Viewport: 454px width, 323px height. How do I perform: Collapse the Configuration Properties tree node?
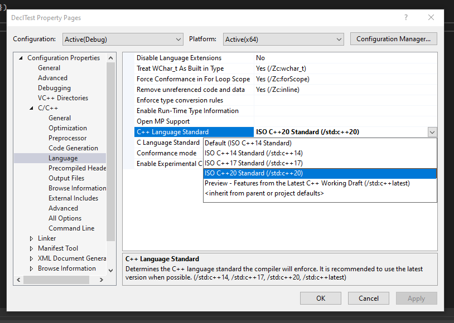point(21,57)
